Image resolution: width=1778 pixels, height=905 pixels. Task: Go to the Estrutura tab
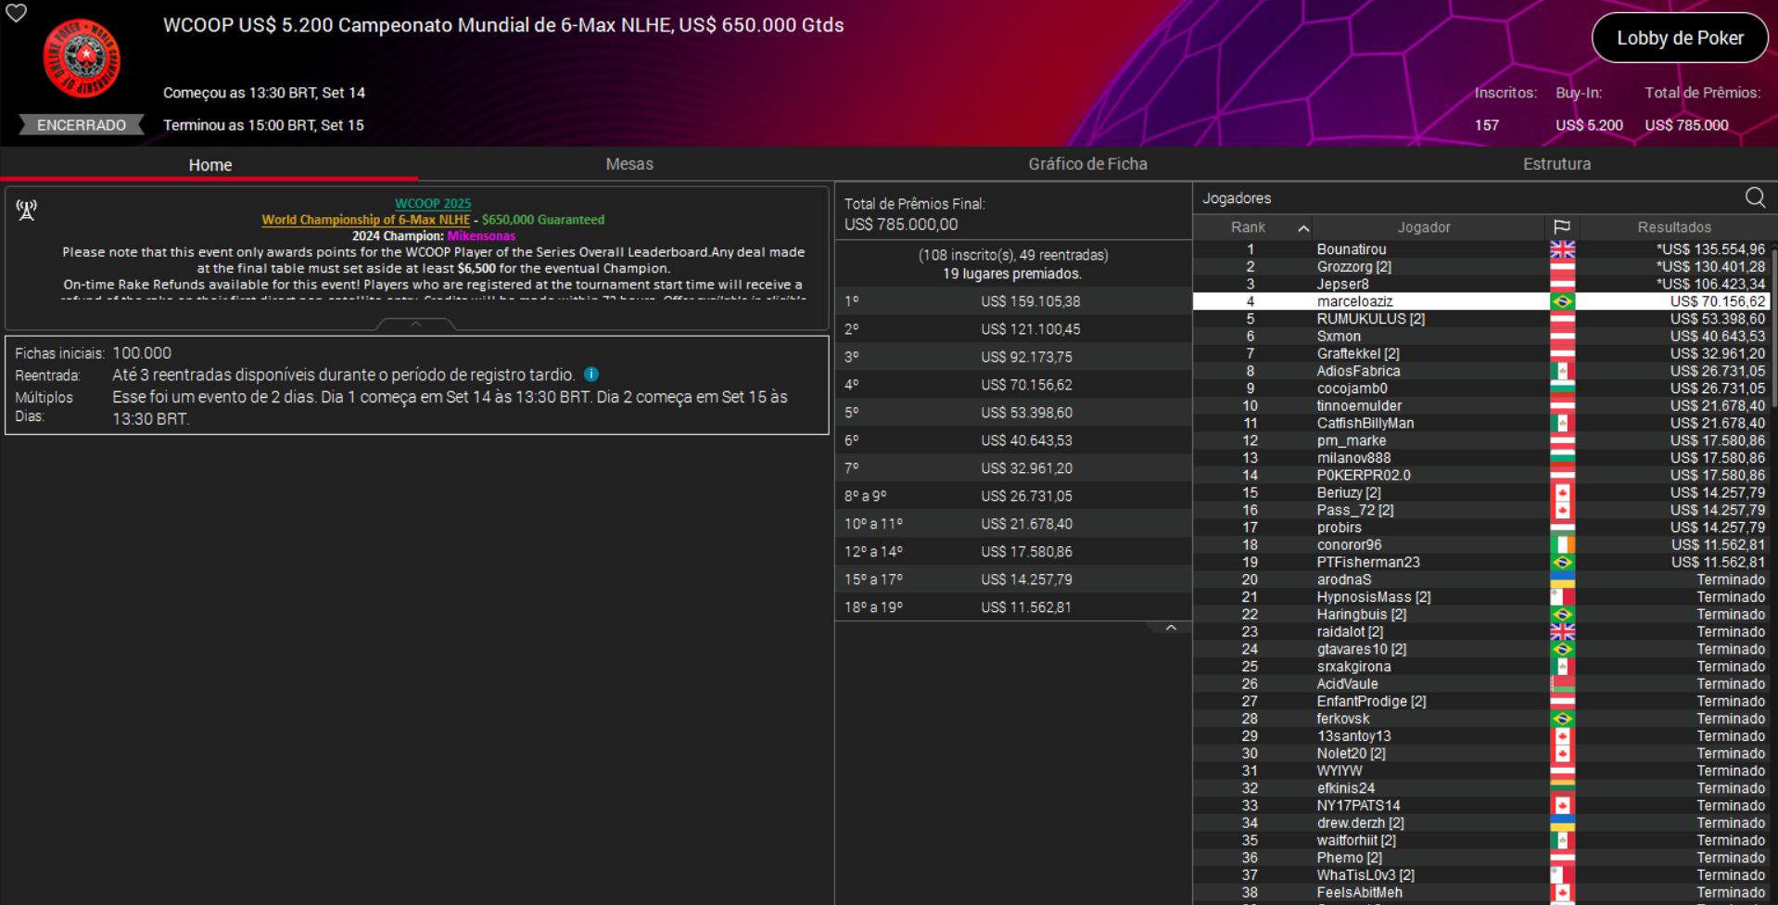1556,164
